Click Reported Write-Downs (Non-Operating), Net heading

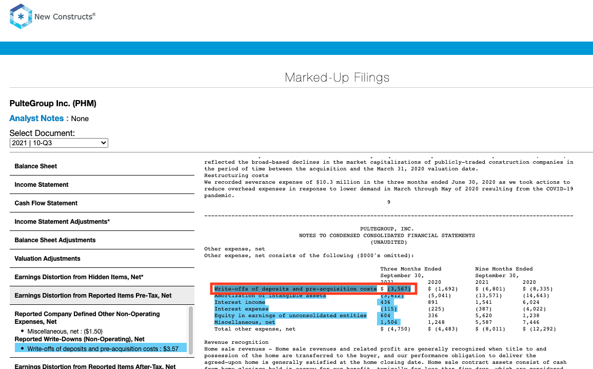80,339
